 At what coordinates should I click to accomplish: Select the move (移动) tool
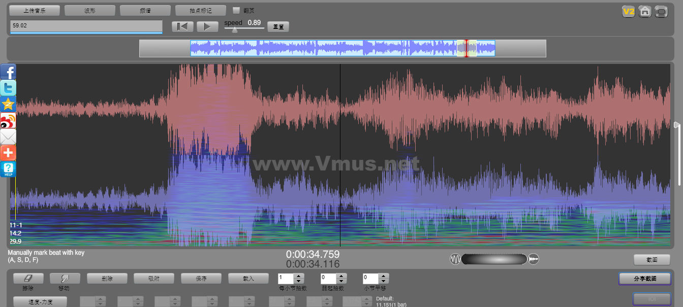pyautogui.click(x=65, y=278)
